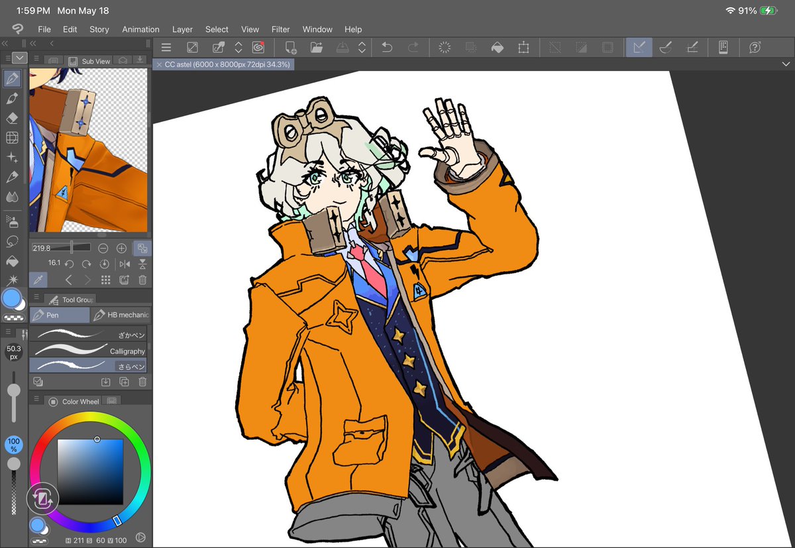
Task: Select the Operation object tool with grid icon
Action: coord(12,138)
